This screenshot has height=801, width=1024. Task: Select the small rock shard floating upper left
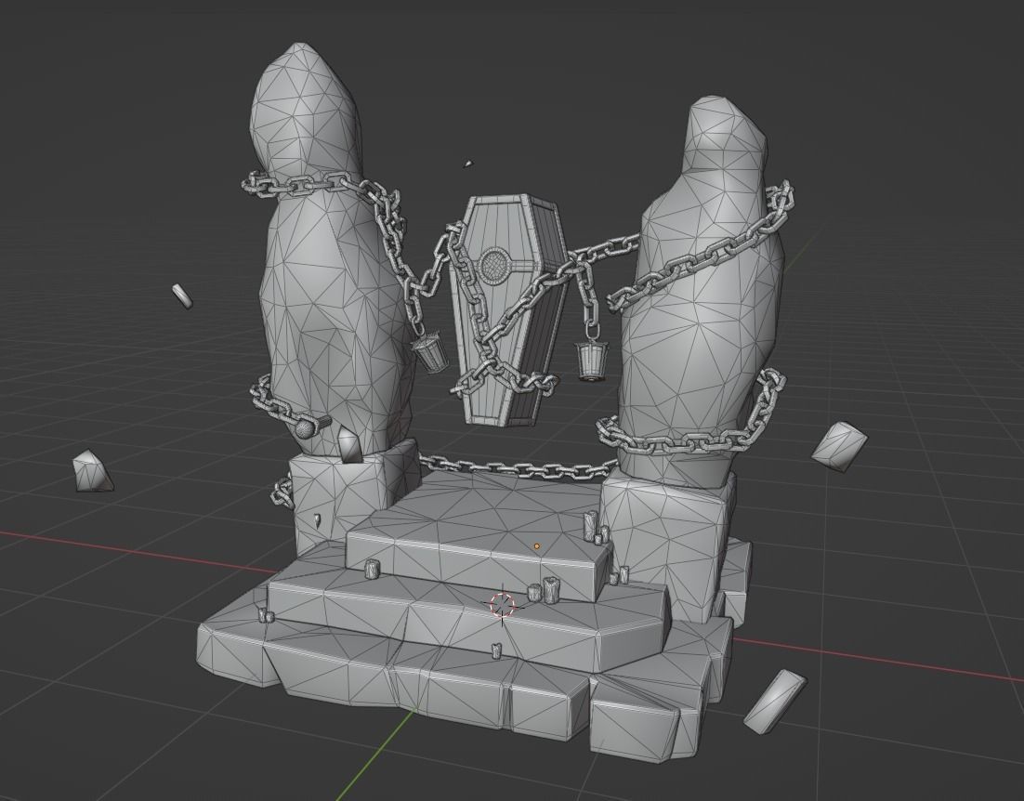pos(182,295)
